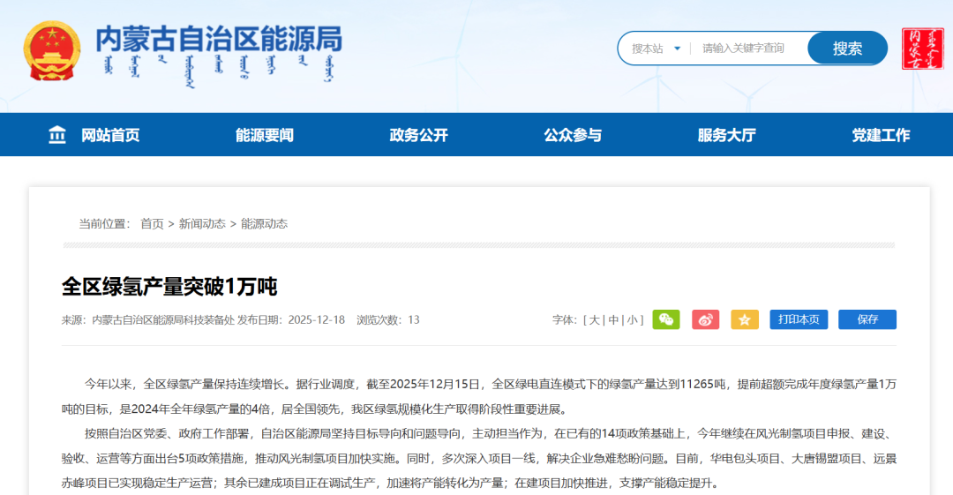Share article via Weibo icon
The width and height of the screenshot is (953, 495).
tap(706, 319)
